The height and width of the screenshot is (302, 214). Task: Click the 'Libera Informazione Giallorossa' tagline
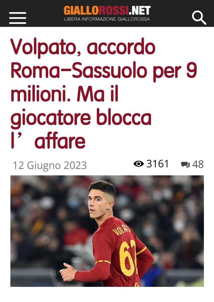point(107,19)
